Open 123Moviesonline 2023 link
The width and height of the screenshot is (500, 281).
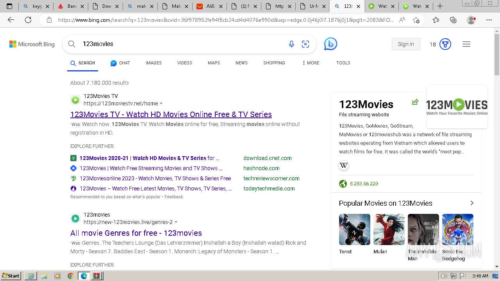click(x=155, y=178)
